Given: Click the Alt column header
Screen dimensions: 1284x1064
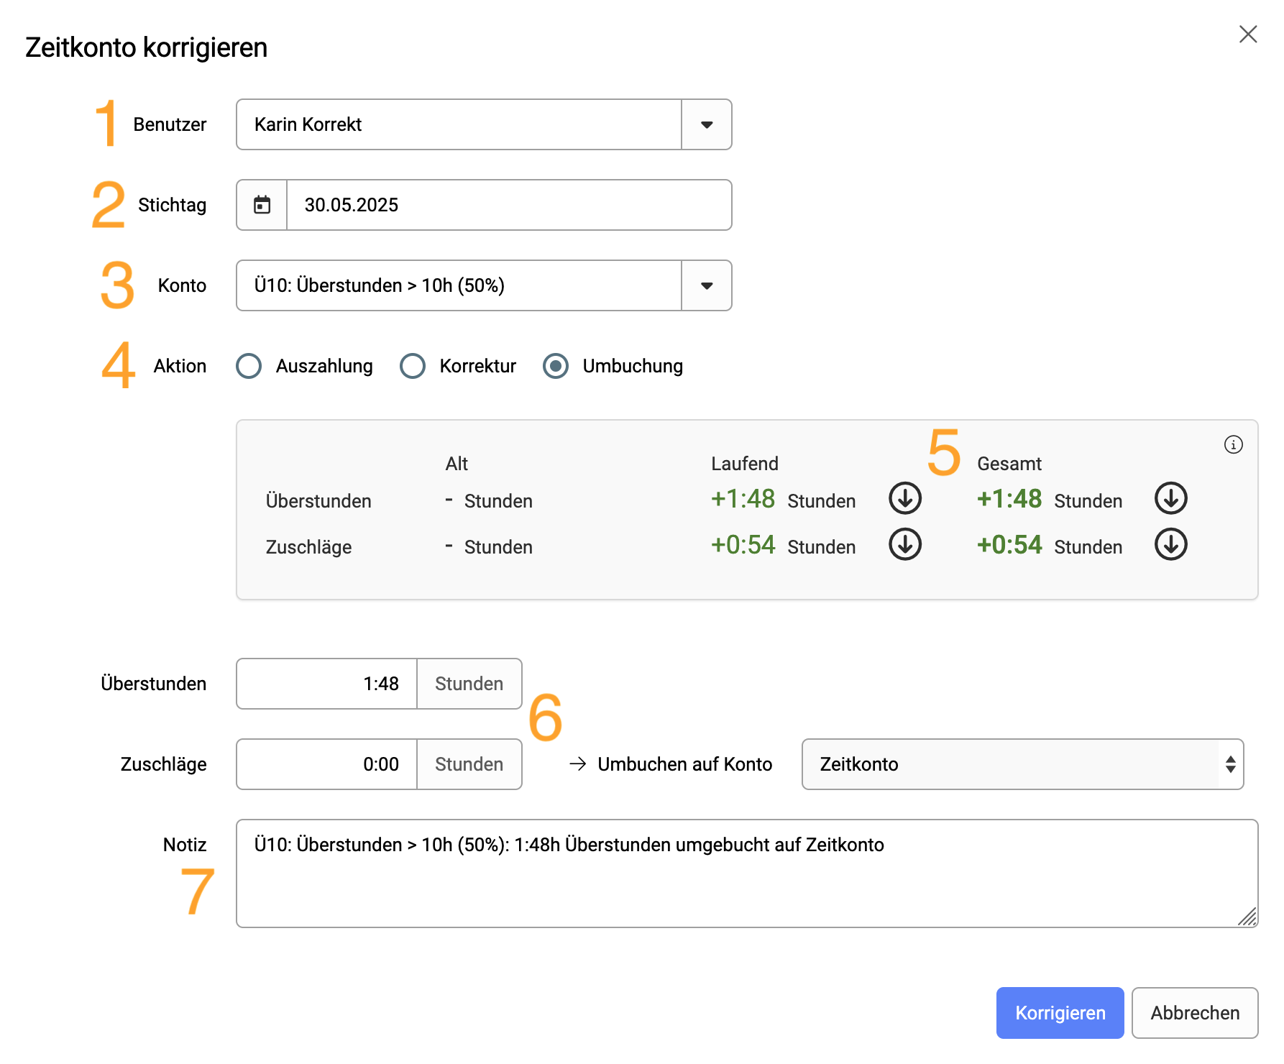Looking at the screenshot, I should (457, 464).
